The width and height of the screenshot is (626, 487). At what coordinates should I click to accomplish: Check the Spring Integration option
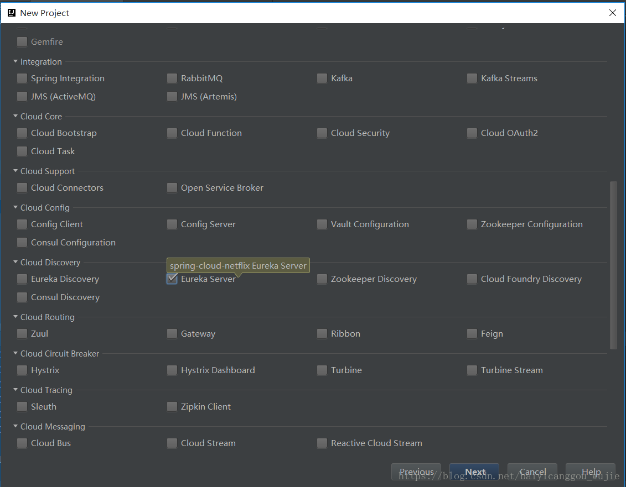click(x=22, y=78)
